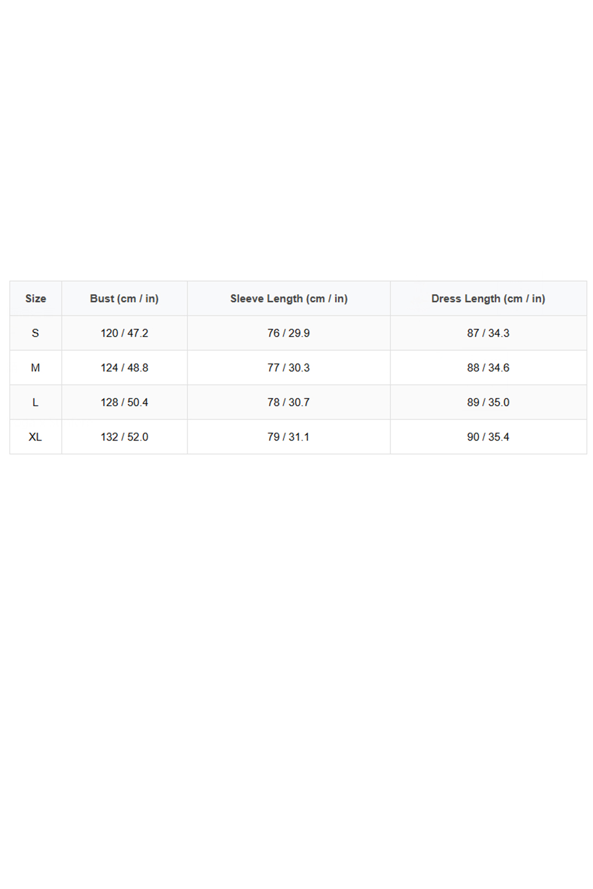Click dress length 90 / 35.4
Image resolution: width=593 pixels, height=889 pixels.
pyautogui.click(x=488, y=437)
